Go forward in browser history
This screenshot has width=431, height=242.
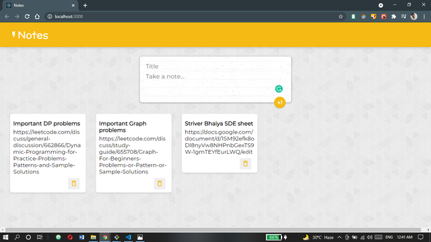tap(17, 16)
